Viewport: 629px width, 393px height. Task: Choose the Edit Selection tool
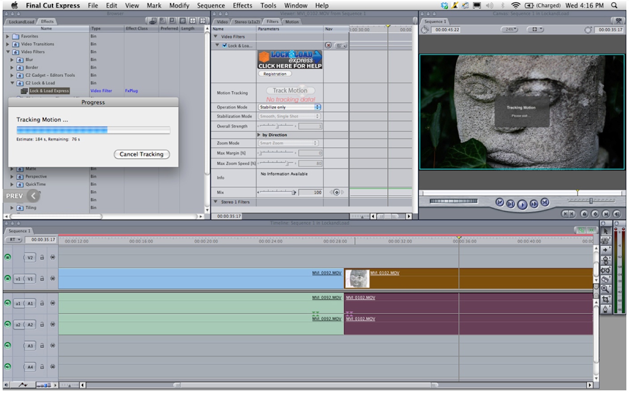tap(606, 241)
